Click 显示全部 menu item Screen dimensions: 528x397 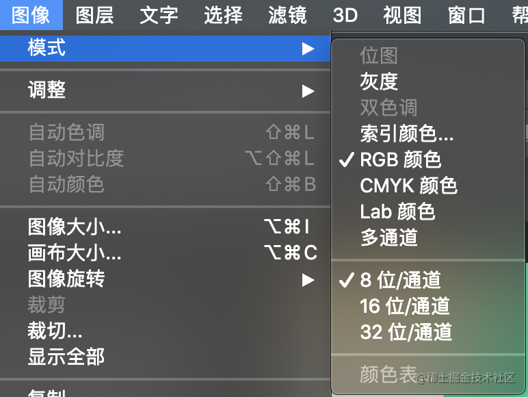[x=165, y=357]
